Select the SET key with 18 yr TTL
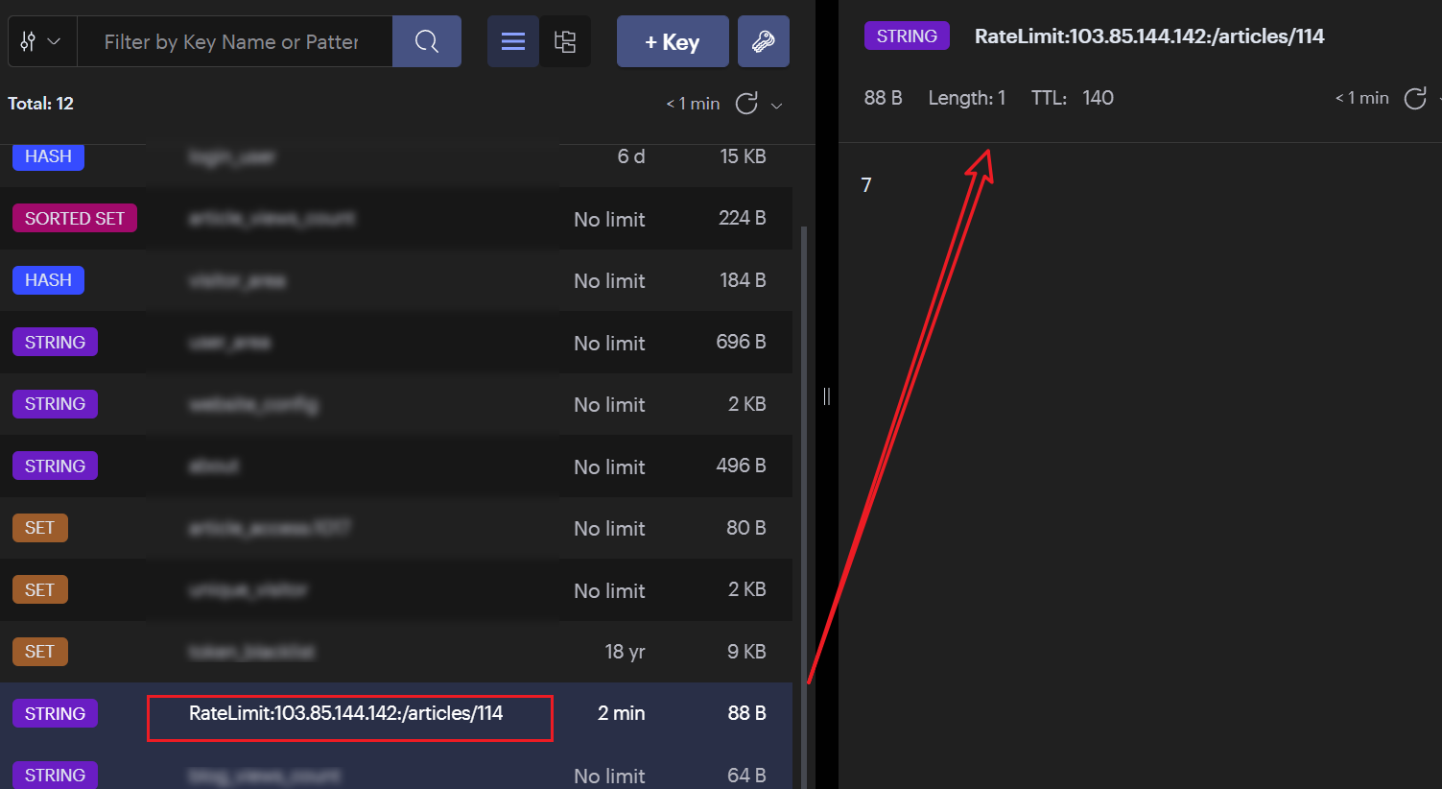The image size is (1442, 789). pyautogui.click(x=396, y=652)
